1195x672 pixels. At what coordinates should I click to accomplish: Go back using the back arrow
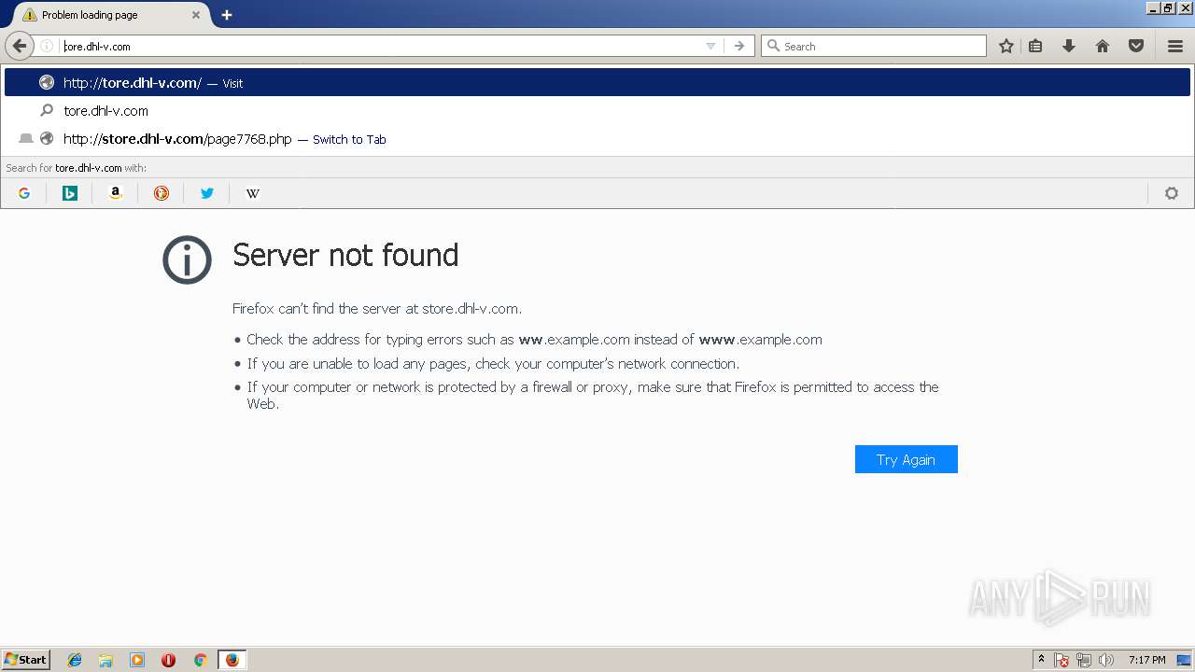(x=19, y=46)
